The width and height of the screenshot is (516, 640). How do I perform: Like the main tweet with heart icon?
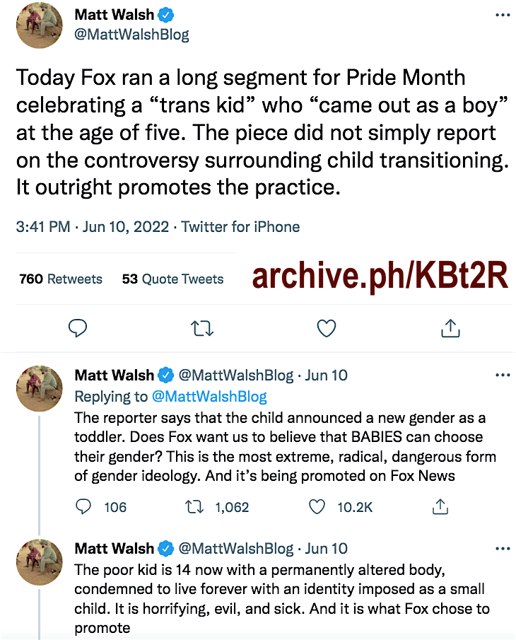coord(326,327)
